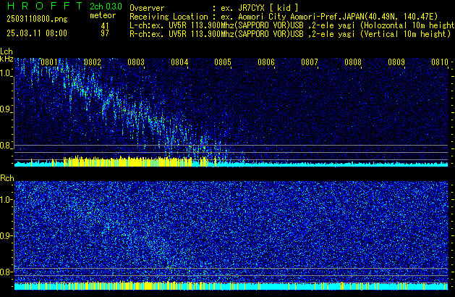Screen dimensions: 455x297
Task: Select the 0805 time marker
Action: [x=223, y=62]
